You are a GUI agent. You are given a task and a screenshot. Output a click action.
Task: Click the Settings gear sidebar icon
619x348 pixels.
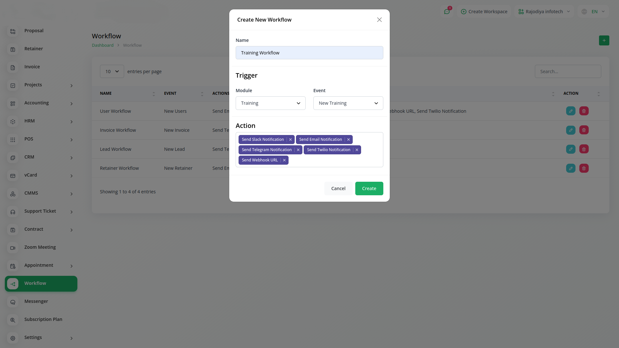(13, 338)
